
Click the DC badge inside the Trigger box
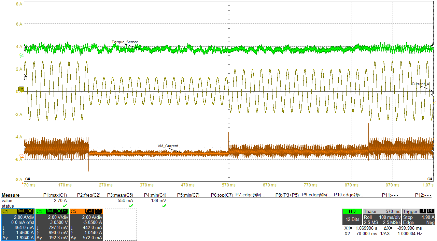(431, 211)
